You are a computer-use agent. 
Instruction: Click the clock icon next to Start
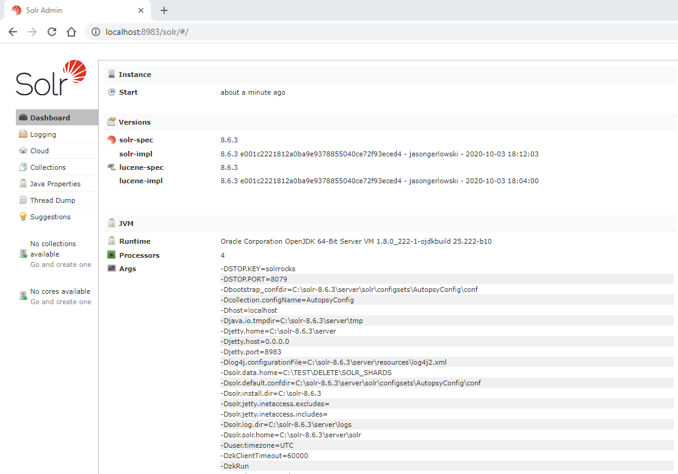coord(112,92)
